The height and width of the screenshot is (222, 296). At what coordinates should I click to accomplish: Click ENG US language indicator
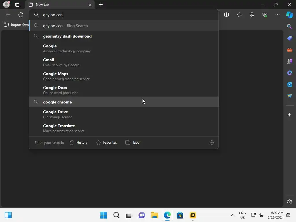(x=243, y=215)
